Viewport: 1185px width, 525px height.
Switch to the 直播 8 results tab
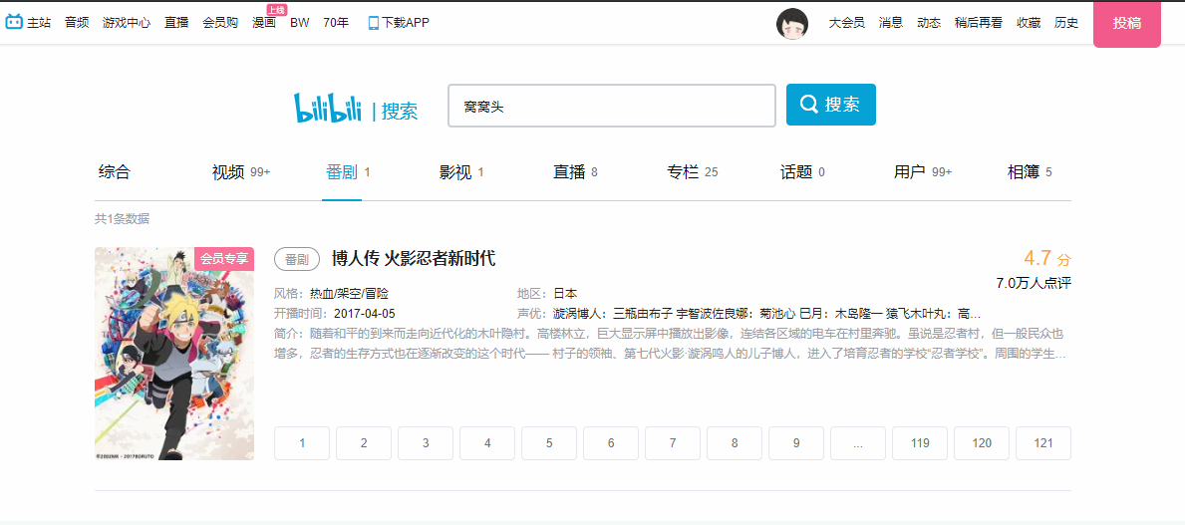[575, 172]
